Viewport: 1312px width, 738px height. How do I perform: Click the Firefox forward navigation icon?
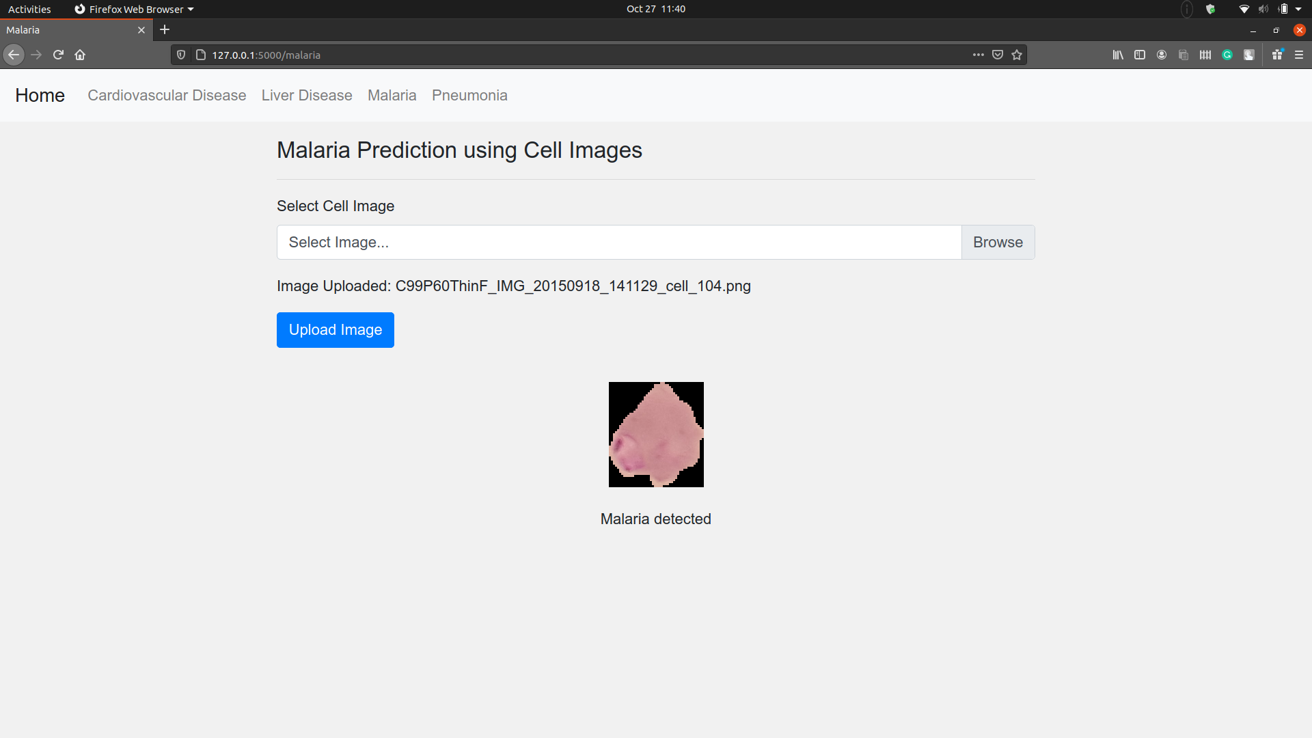point(36,55)
